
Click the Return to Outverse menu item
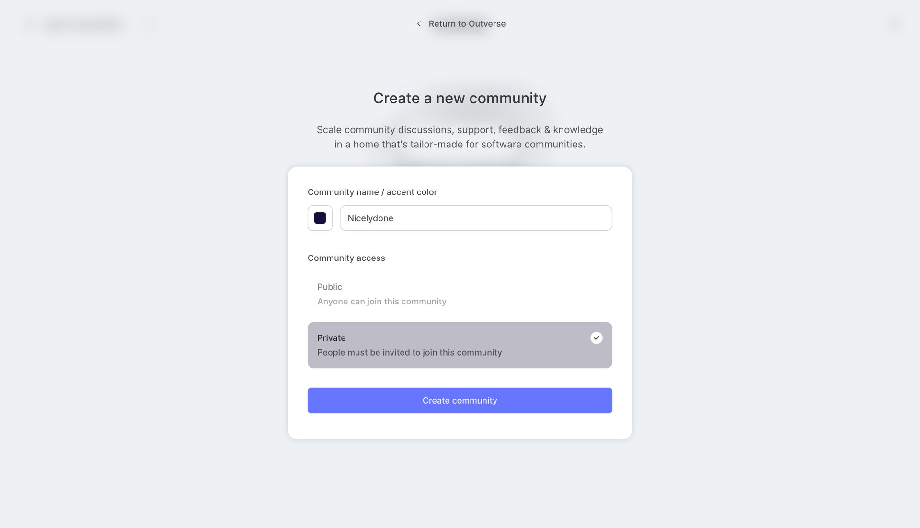467,23
